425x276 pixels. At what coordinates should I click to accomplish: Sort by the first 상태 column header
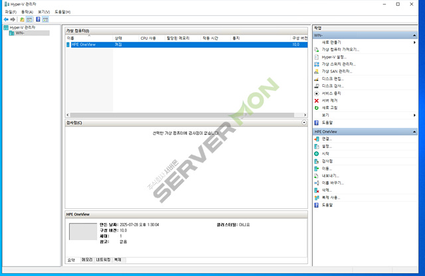click(x=126, y=38)
